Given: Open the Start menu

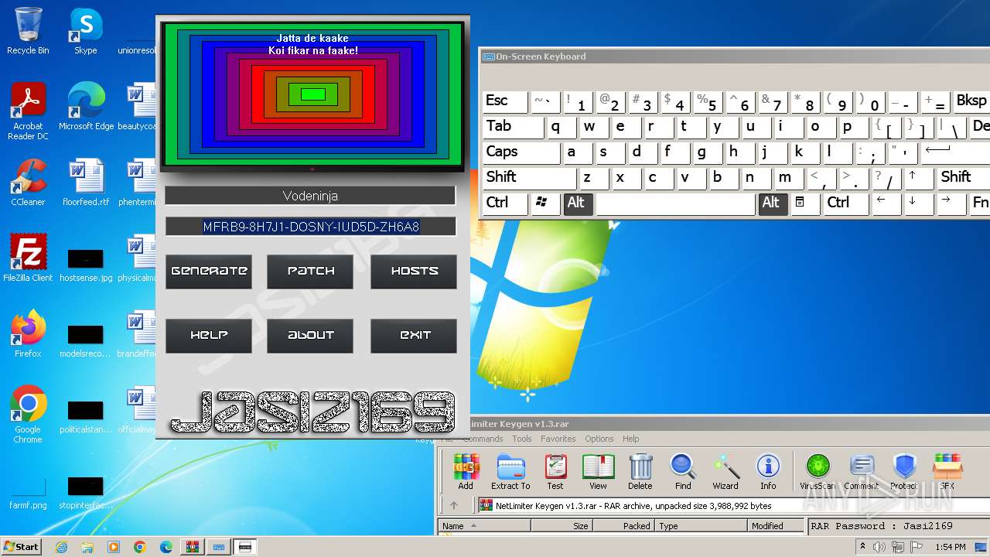Looking at the screenshot, I should coord(21,547).
